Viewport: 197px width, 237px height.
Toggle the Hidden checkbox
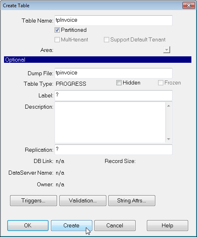pos(119,82)
